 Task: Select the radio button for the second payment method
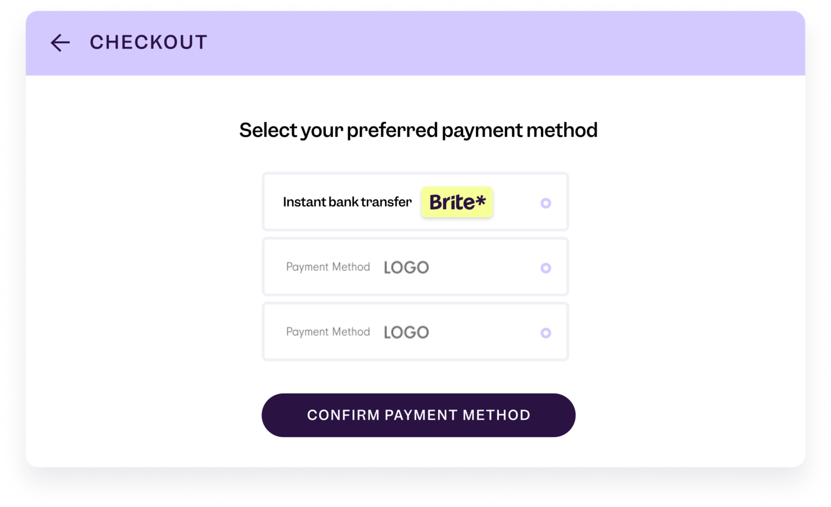tap(546, 268)
